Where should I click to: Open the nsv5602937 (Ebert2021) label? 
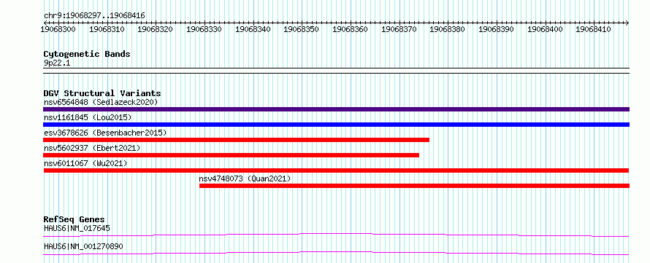coord(92,148)
